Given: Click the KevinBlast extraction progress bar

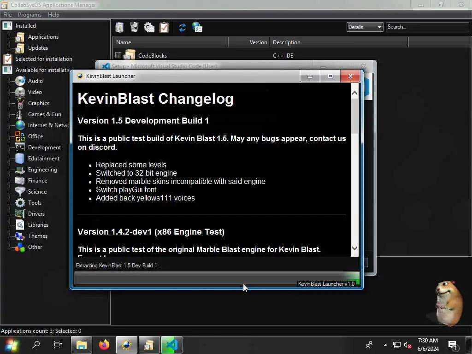Looking at the screenshot, I should pos(217,279).
